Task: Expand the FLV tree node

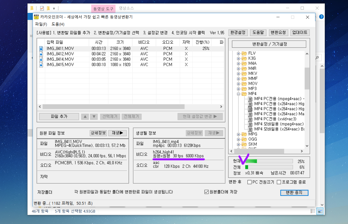Action: (x=238, y=54)
